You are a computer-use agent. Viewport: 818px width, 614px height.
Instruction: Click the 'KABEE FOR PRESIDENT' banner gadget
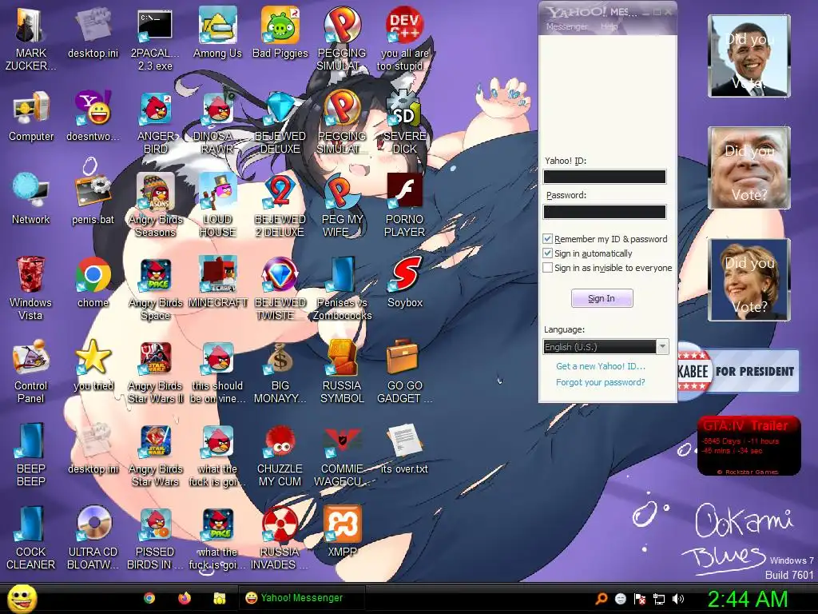(x=738, y=371)
